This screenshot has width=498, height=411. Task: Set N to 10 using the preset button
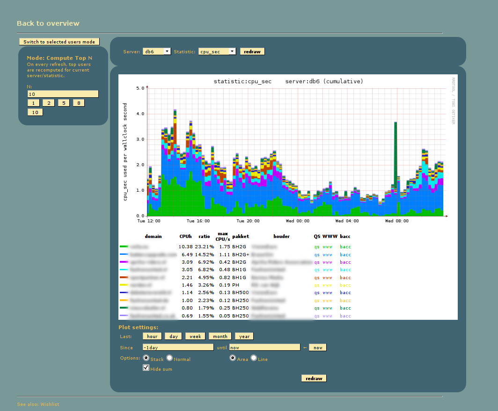coord(35,112)
